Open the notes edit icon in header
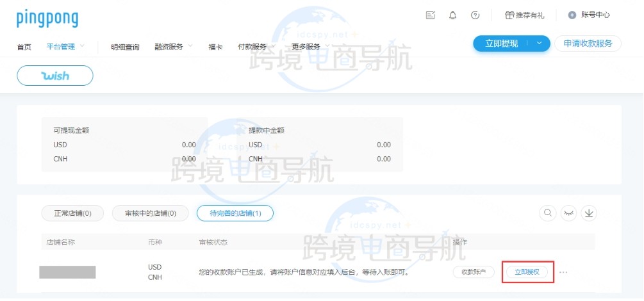644x301 pixels. [x=431, y=15]
